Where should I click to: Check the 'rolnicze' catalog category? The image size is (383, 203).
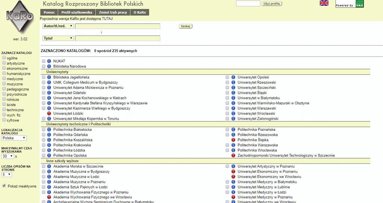coord(4,99)
